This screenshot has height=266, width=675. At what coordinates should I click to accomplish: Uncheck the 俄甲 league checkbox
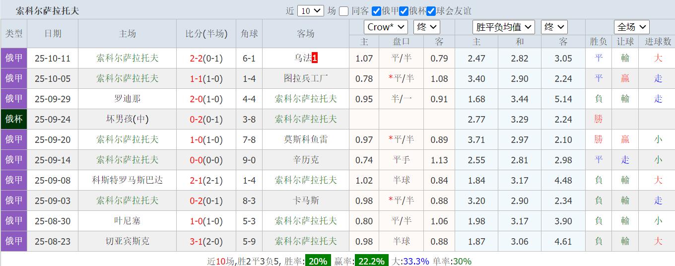pos(377,11)
